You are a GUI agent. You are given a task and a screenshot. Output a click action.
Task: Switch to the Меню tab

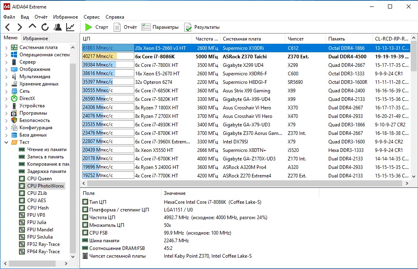pos(11,38)
